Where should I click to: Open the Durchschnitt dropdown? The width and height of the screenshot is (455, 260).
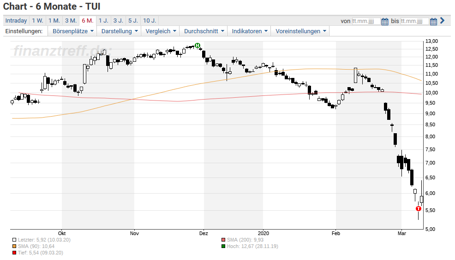(204, 31)
